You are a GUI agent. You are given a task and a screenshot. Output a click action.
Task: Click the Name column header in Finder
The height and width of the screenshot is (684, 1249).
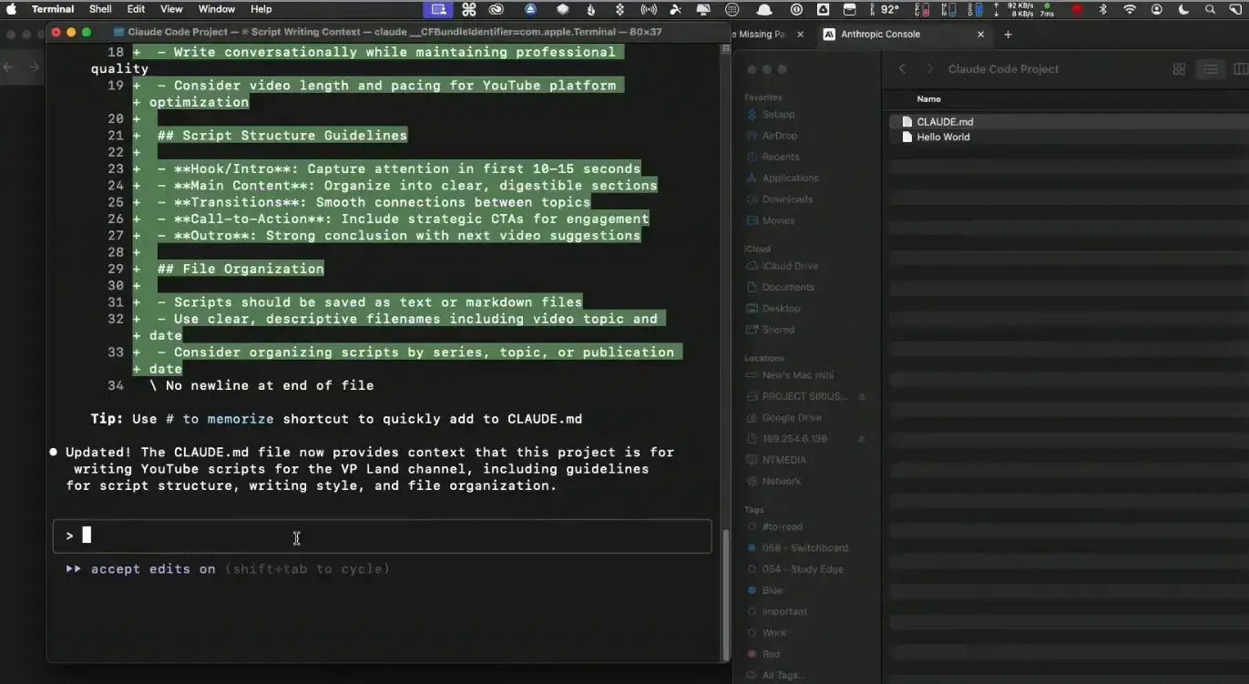pos(928,98)
